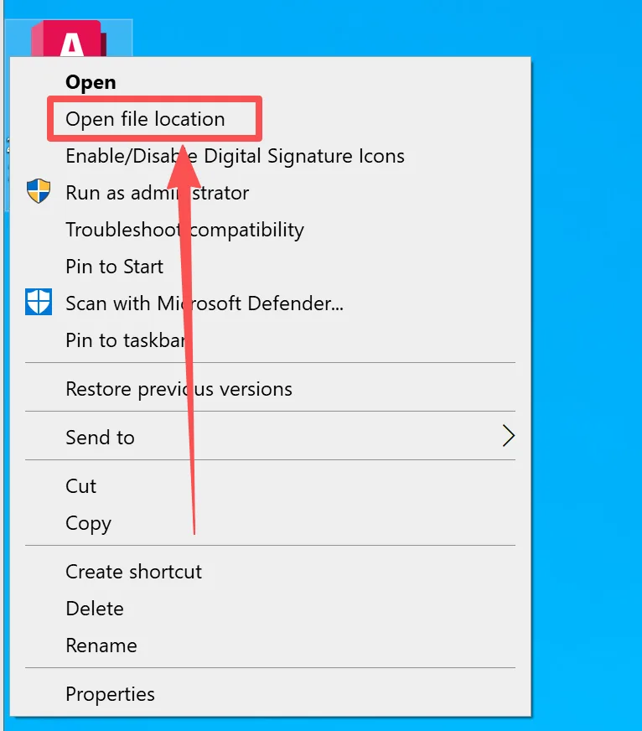Click the UAC shield icon beside Run as administrator

click(39, 192)
